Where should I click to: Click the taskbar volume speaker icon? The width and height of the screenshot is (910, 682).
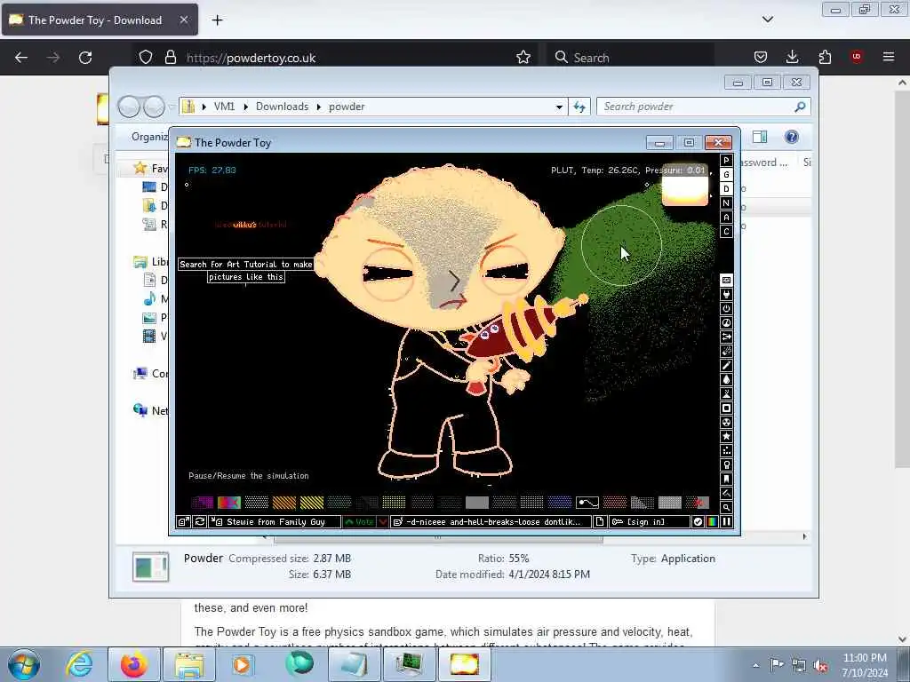[x=820, y=665]
